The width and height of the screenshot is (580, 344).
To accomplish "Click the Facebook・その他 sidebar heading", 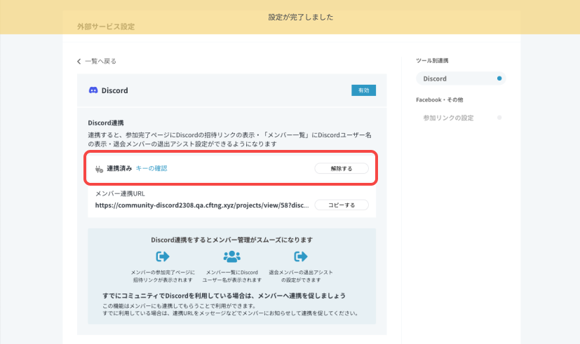I will tap(439, 100).
